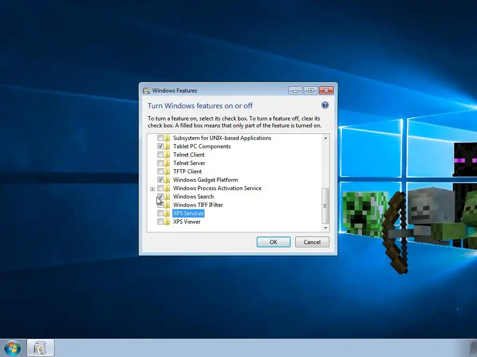Screen dimensions: 477x357
Task: Check Windows Process Activation Service checkbox
Action: [x=160, y=188]
